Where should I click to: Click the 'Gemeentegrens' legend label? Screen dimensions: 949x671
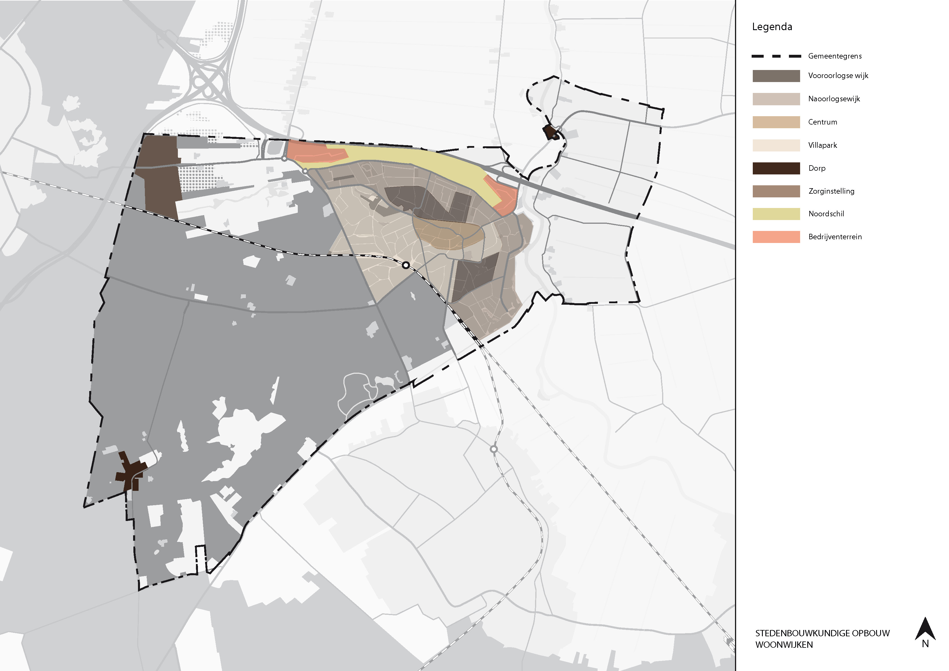[x=835, y=56]
